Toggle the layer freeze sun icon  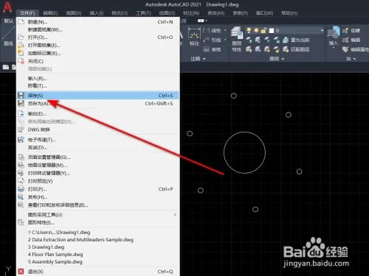click(256, 30)
